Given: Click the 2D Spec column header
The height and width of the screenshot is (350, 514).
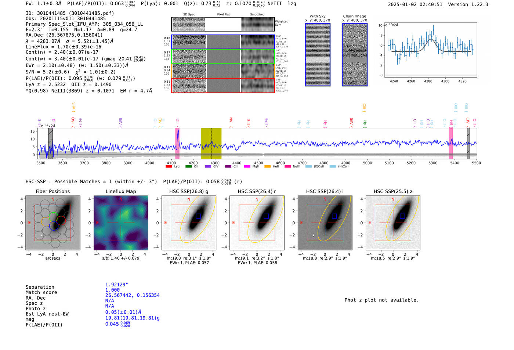Looking at the screenshot, I should [x=189, y=15].
